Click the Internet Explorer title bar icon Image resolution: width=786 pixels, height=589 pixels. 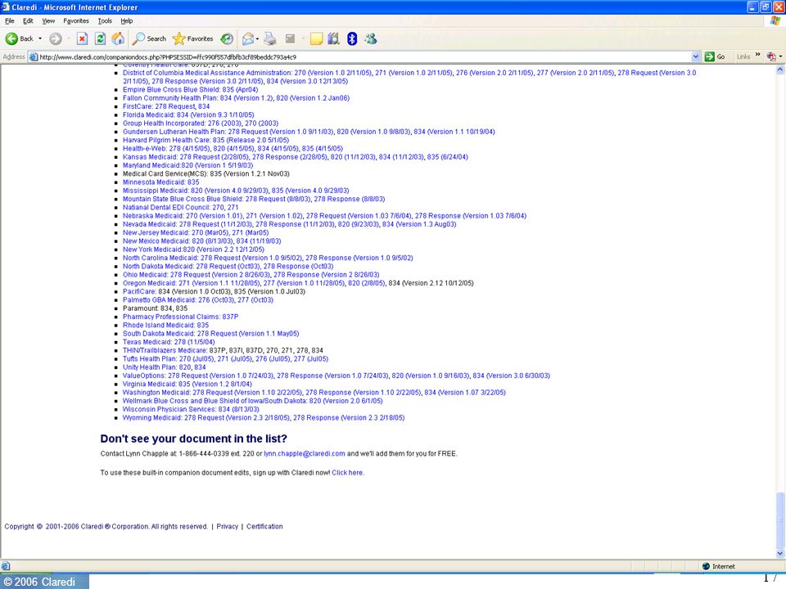click(x=6, y=7)
